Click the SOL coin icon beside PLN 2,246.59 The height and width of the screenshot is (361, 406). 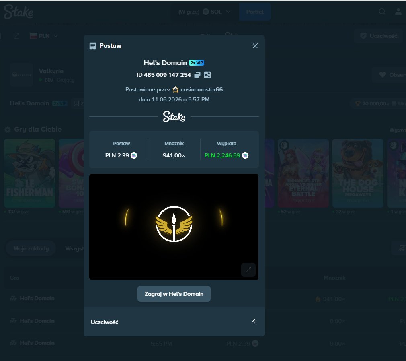pos(245,155)
